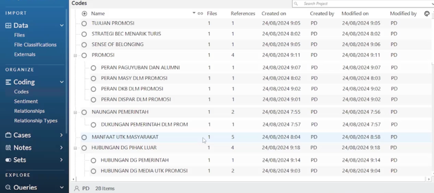Open the Name column sort dropdown arrow

(x=194, y=13)
